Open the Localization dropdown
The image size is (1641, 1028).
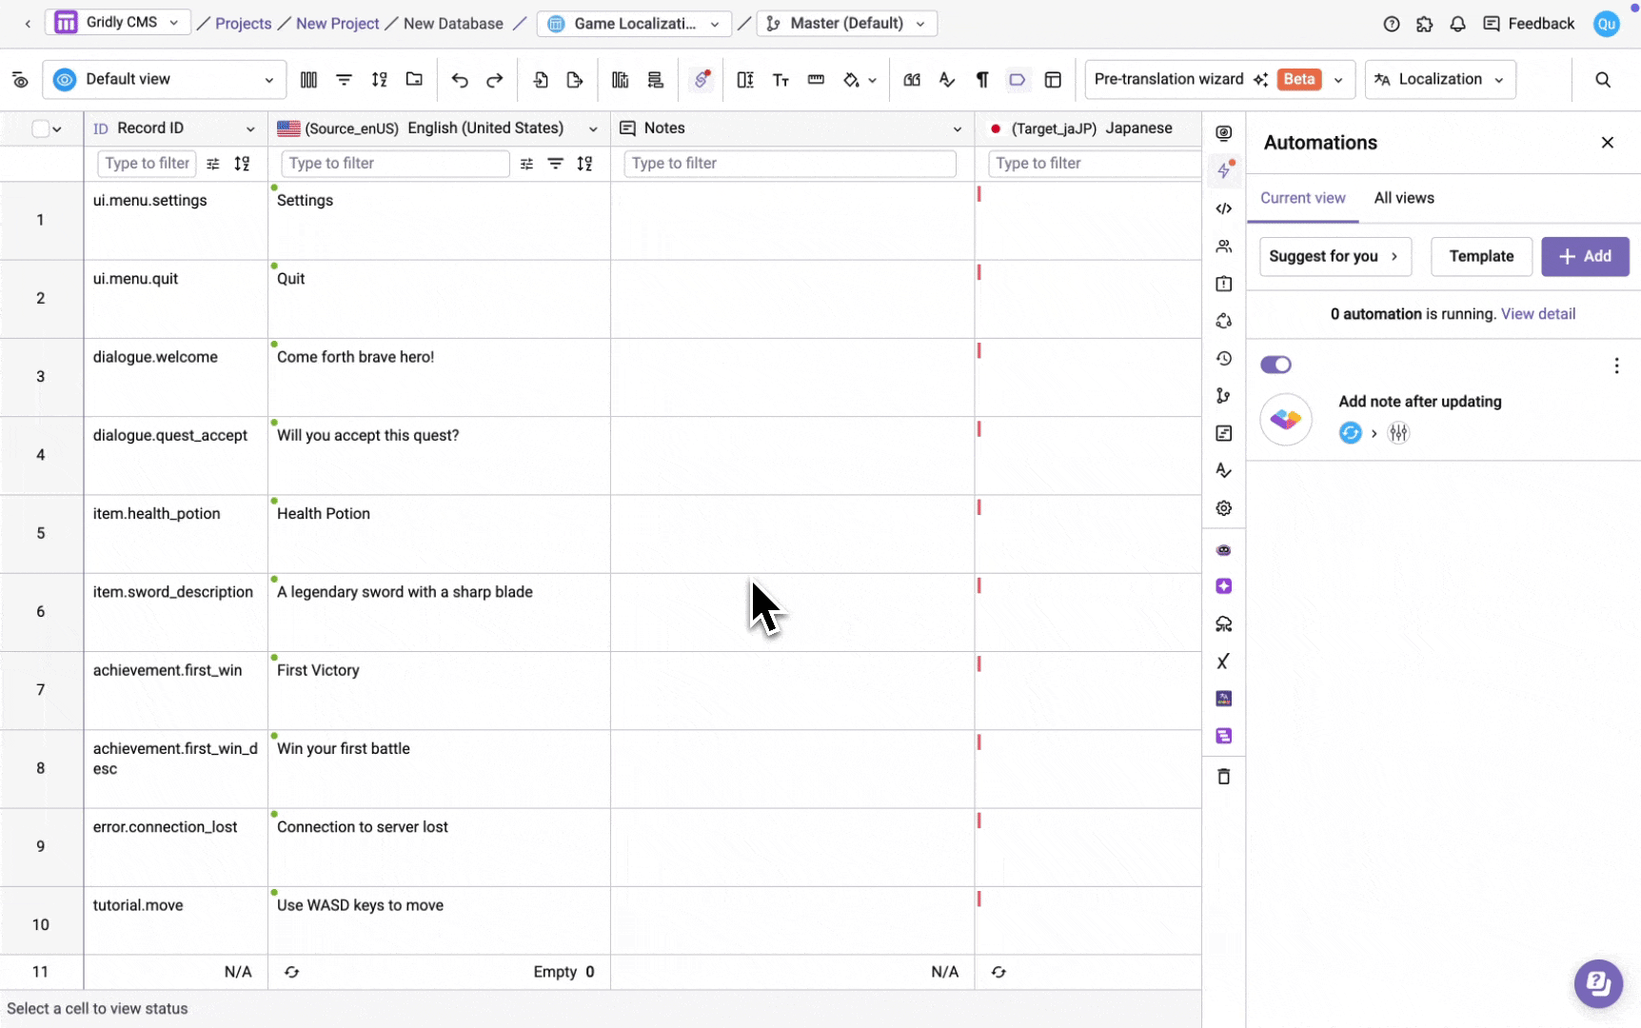pyautogui.click(x=1440, y=80)
